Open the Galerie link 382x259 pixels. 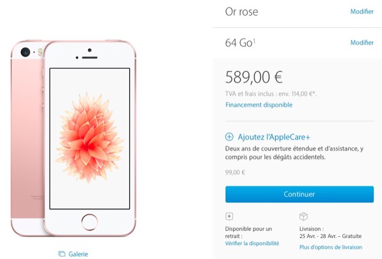click(78, 254)
